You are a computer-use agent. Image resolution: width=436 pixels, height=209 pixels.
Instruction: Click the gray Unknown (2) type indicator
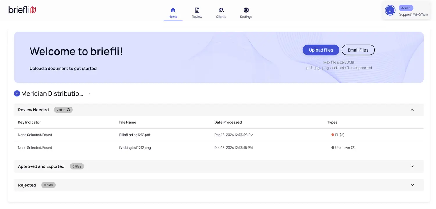pos(333,148)
